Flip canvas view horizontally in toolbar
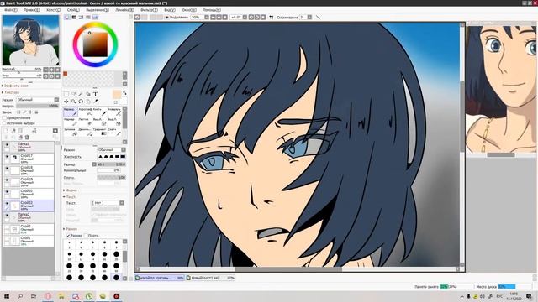538x302 pixels. (272, 17)
